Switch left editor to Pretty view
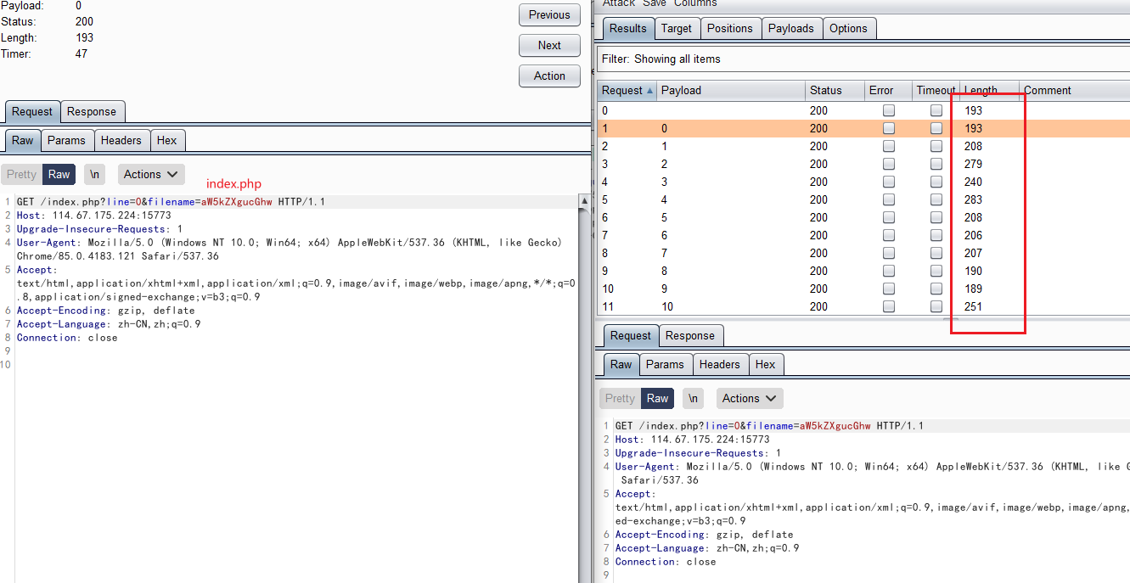 [21, 174]
